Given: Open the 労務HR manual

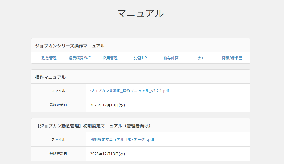Looking at the screenshot, I should coord(140,58).
